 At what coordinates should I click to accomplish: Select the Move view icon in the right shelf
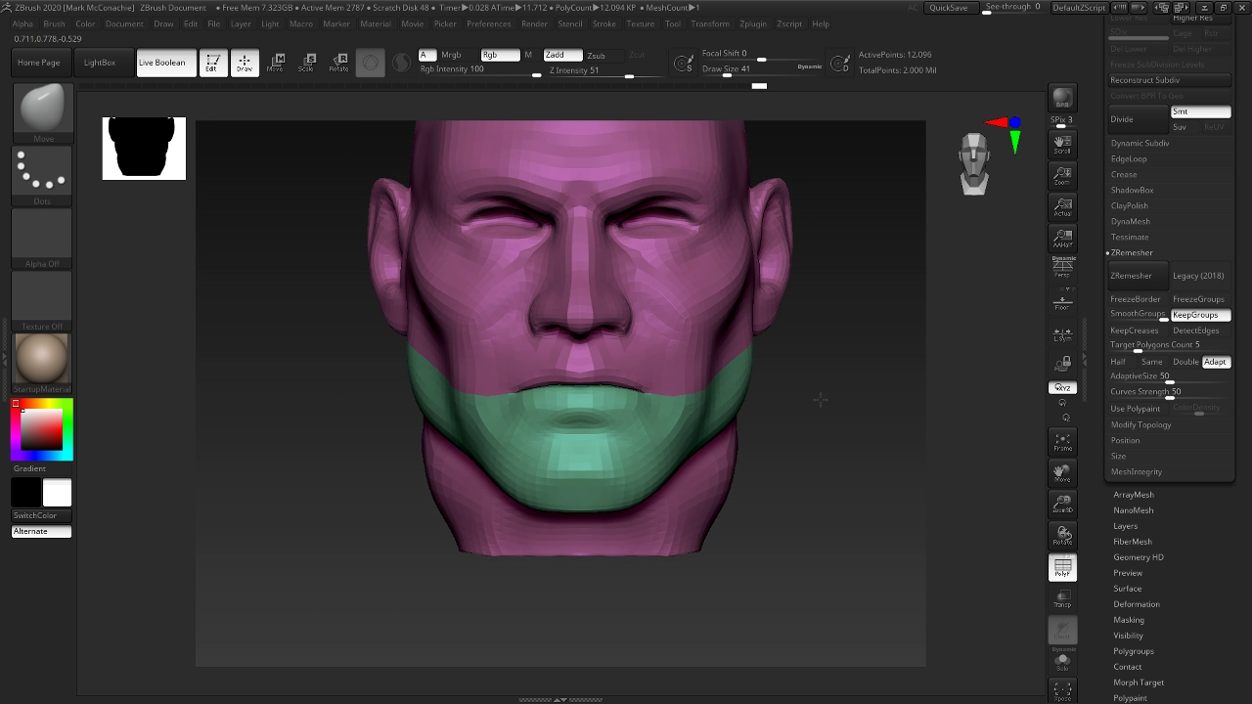[1062, 473]
